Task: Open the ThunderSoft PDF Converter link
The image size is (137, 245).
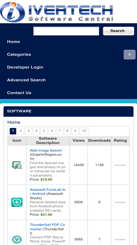Action: pyautogui.click(x=47, y=227)
